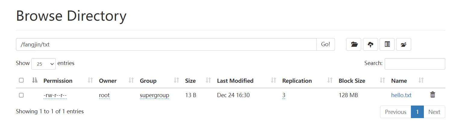Sort by the Size column arrows
Image resolution: width=460 pixels, height=128 pixels.
pyautogui.click(x=208, y=80)
